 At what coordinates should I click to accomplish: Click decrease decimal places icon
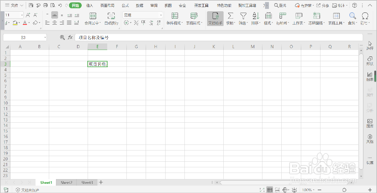159,23
